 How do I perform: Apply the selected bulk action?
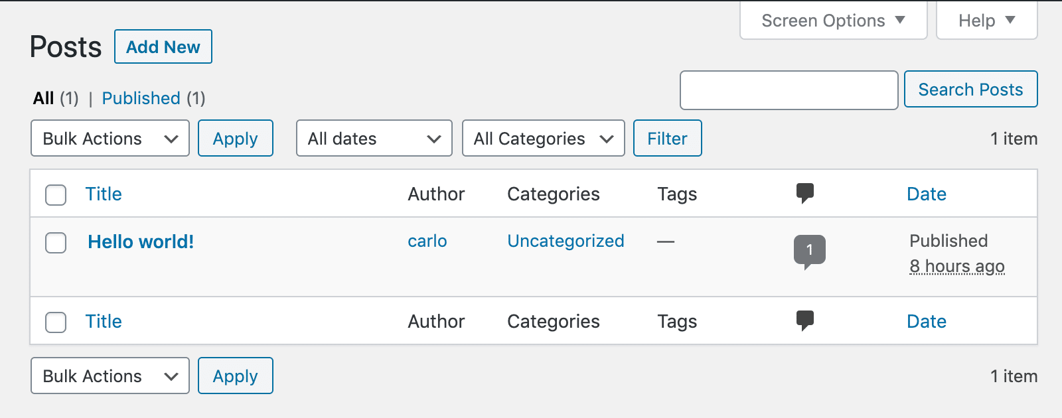[235, 138]
